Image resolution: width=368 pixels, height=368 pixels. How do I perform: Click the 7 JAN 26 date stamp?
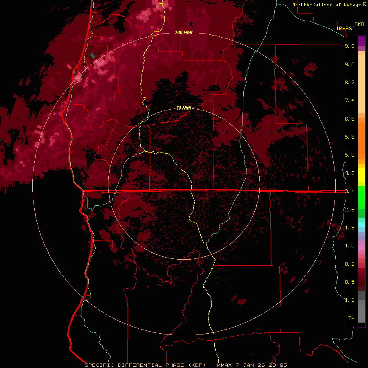[x=250, y=365]
